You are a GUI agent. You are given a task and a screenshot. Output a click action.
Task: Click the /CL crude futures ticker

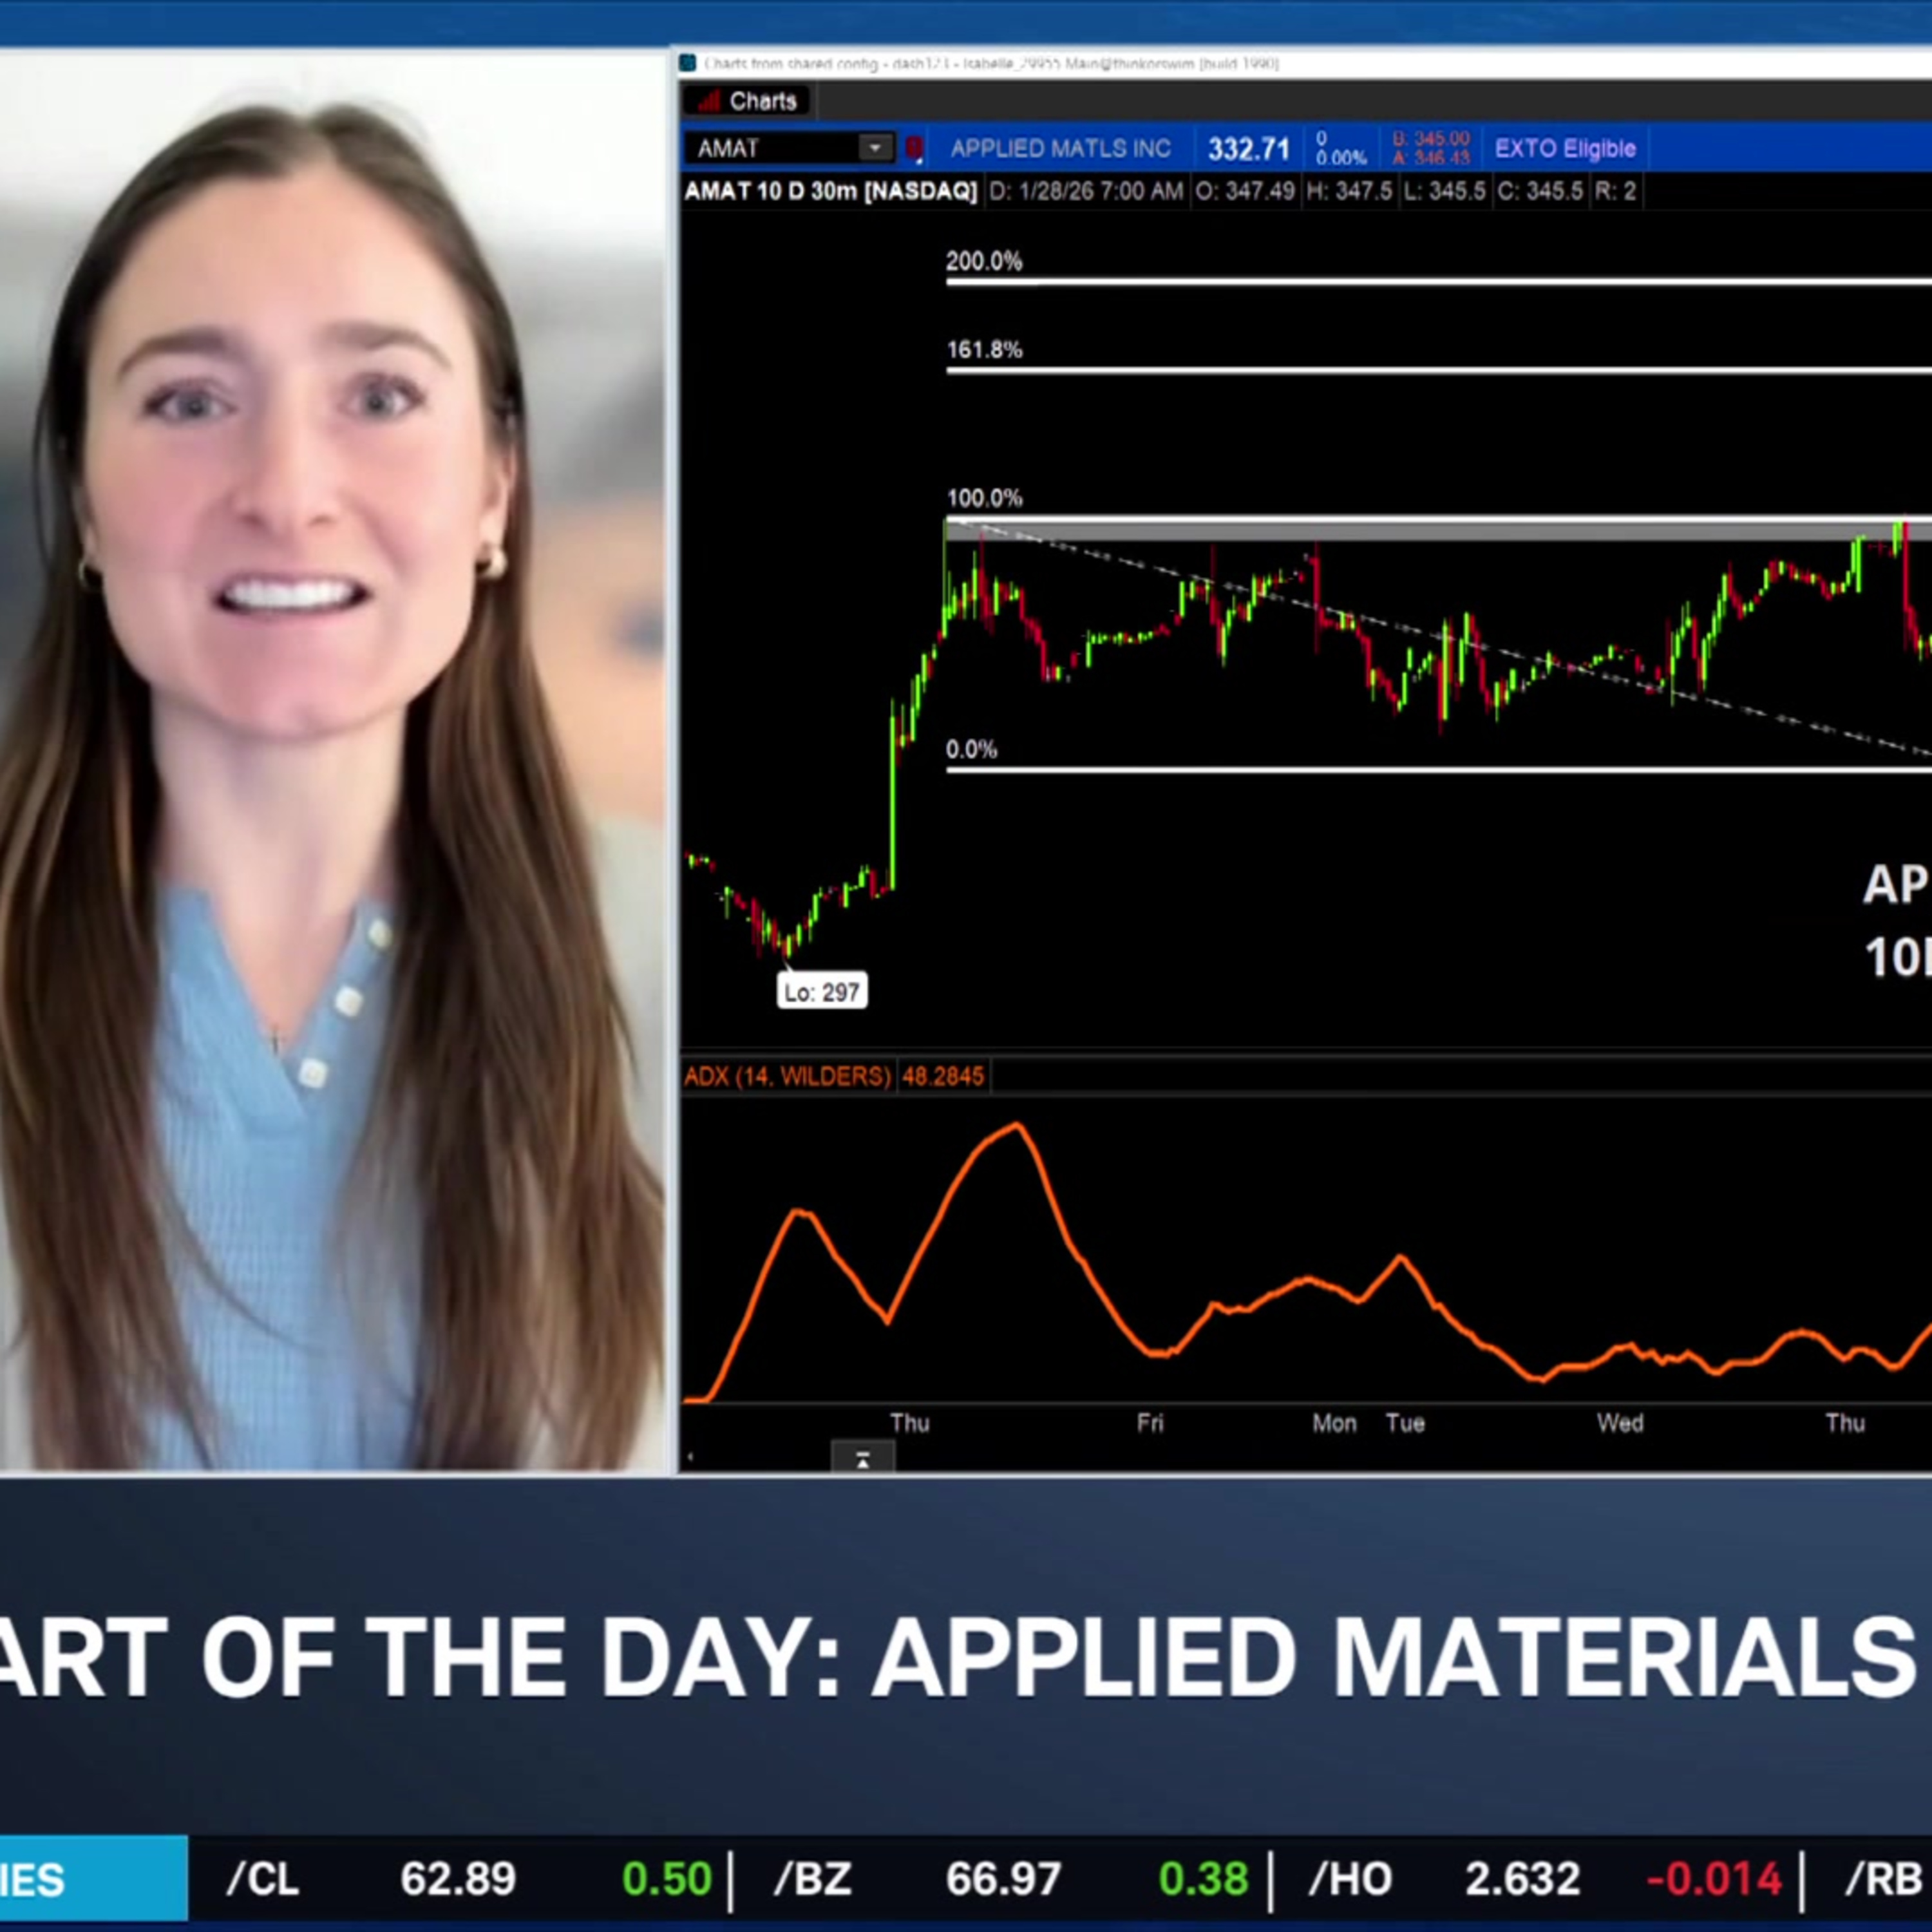263,1879
